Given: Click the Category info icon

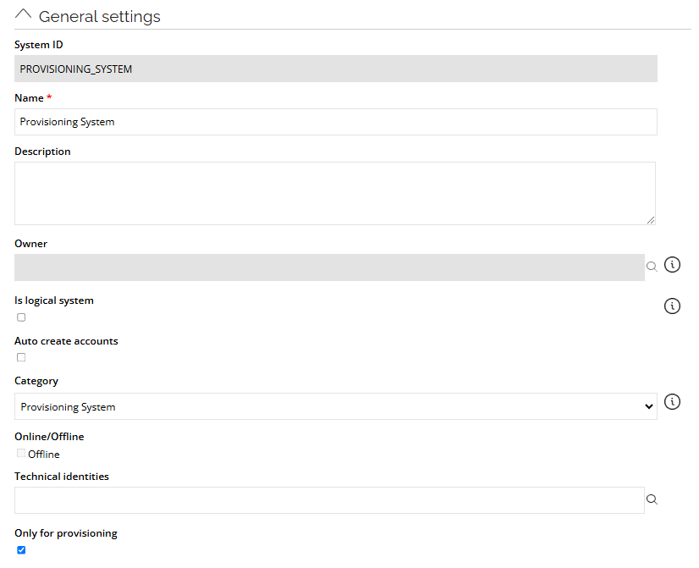Looking at the screenshot, I should (x=672, y=402).
